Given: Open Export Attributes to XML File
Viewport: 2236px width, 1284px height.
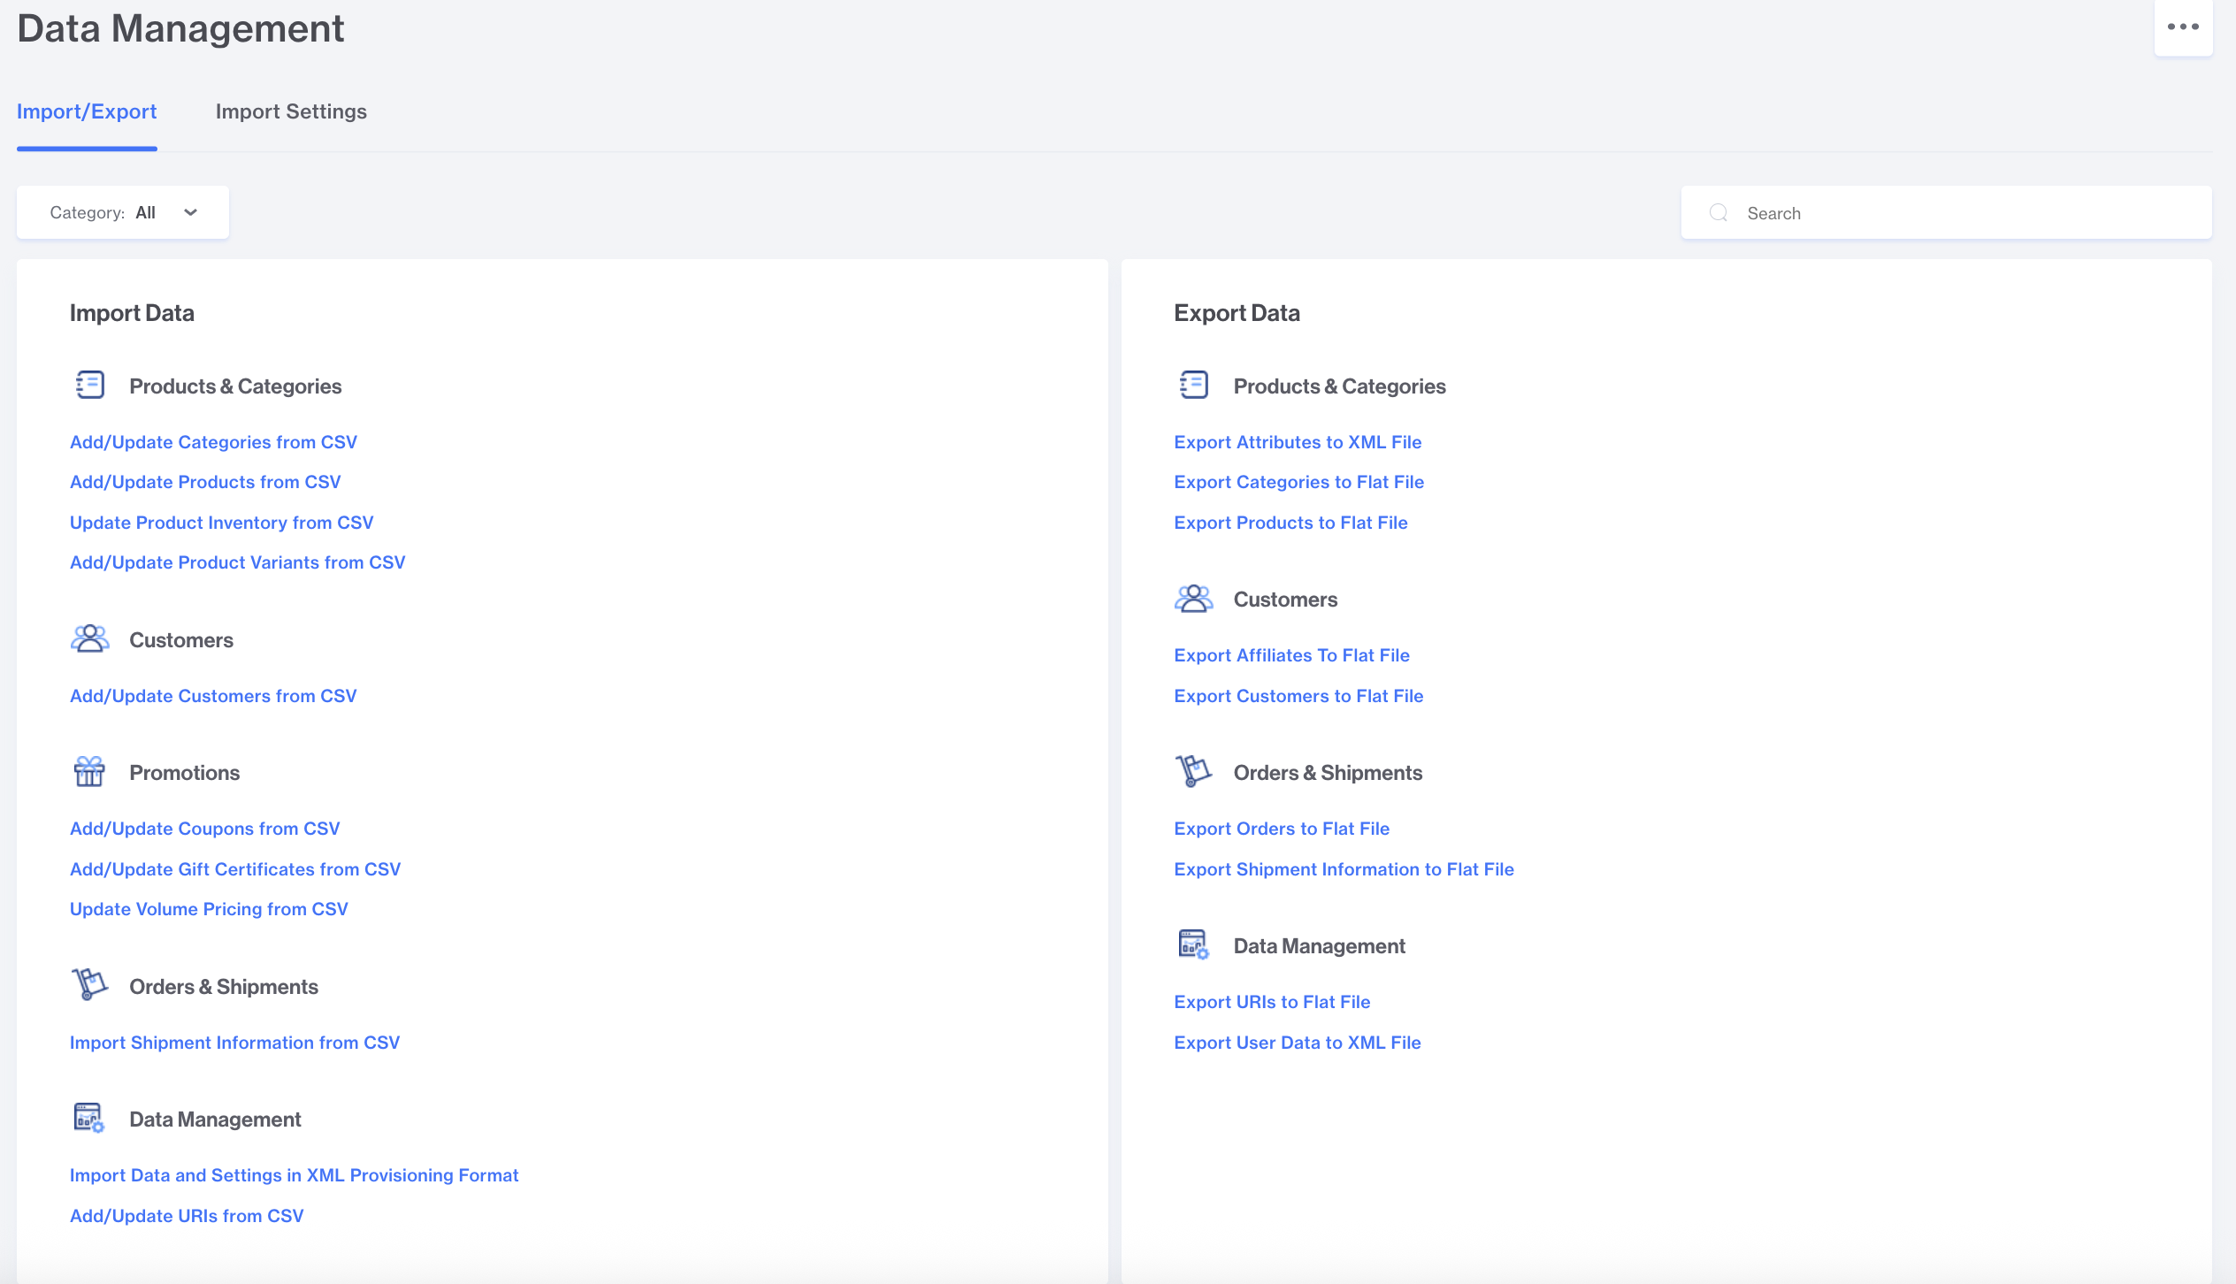Looking at the screenshot, I should 1298,442.
